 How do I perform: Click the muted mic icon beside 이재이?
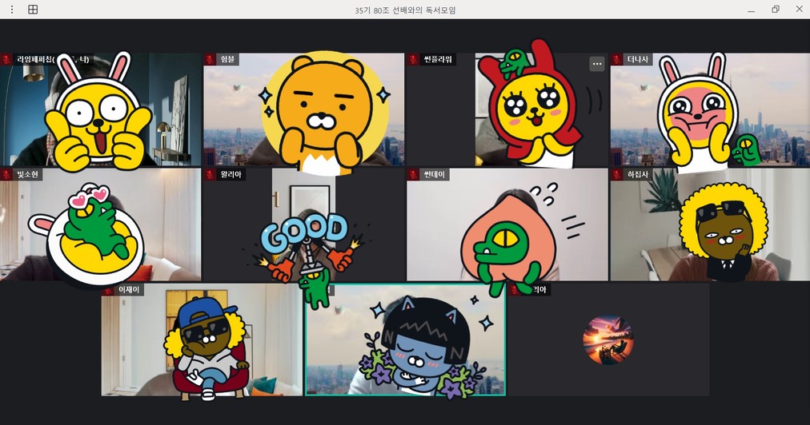pyautogui.click(x=108, y=289)
